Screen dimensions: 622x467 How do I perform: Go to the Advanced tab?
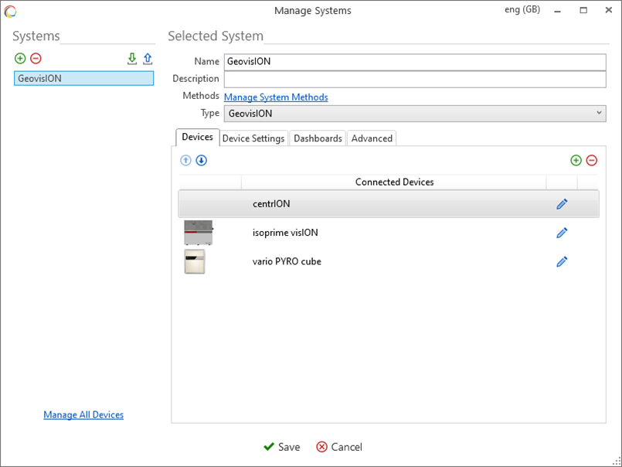[x=372, y=138]
